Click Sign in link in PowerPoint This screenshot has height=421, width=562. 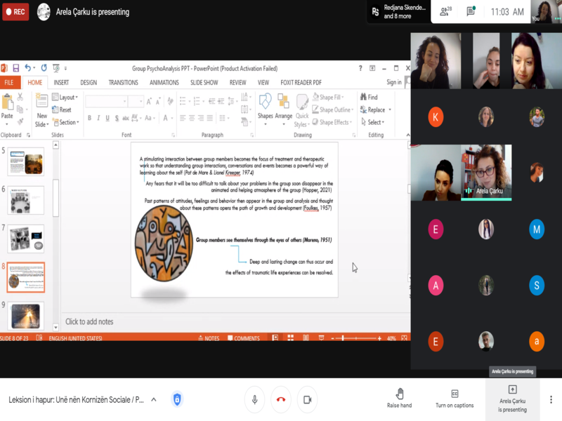[394, 82]
